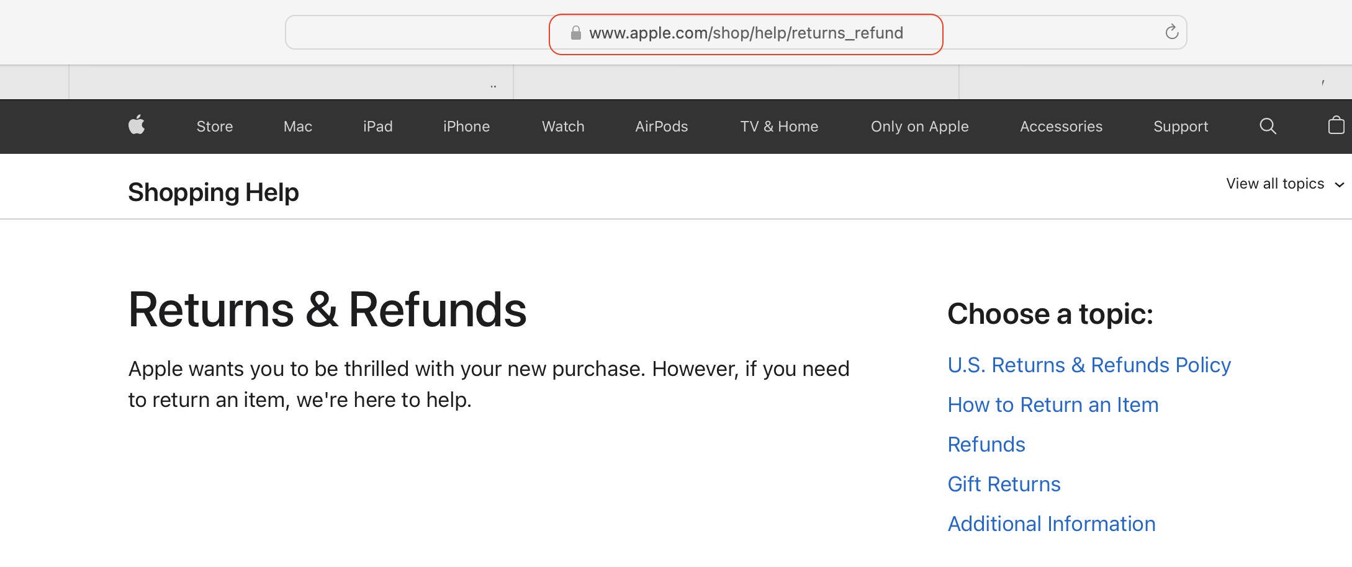The height and width of the screenshot is (567, 1352).
Task: Open the search icon
Action: [x=1268, y=126]
